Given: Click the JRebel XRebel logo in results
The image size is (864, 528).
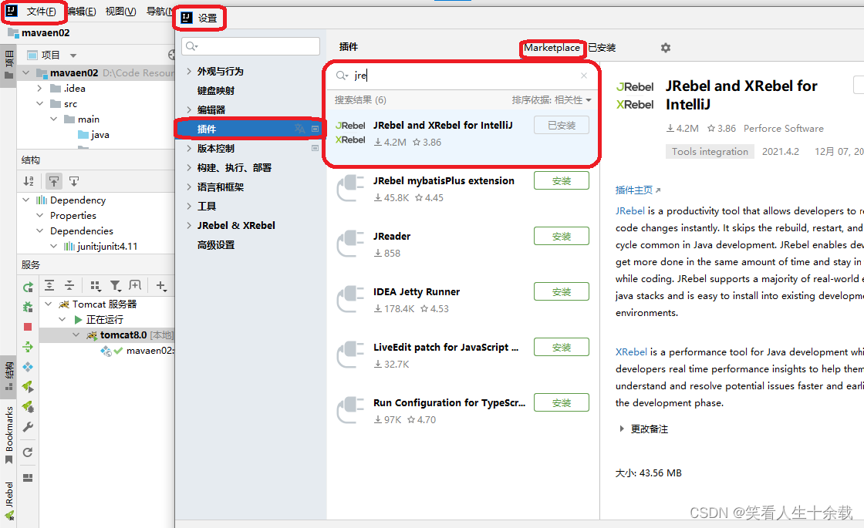Looking at the screenshot, I should 350,133.
